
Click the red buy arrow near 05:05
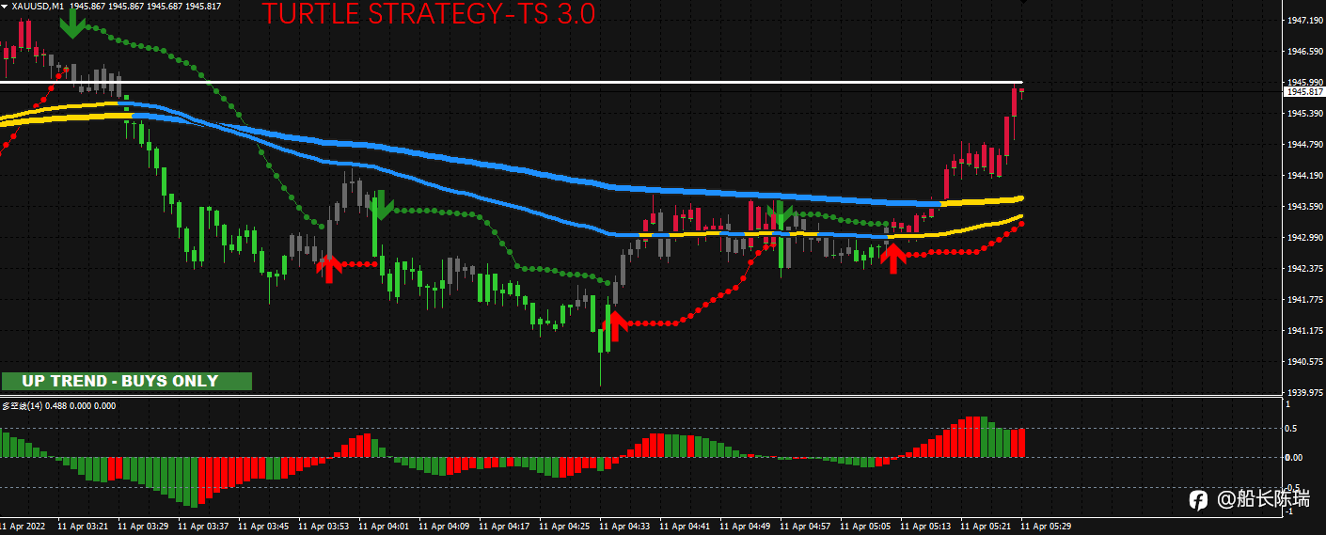pyautogui.click(x=892, y=257)
